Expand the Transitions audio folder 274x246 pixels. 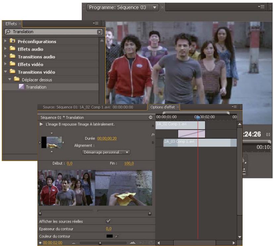click(x=5, y=56)
